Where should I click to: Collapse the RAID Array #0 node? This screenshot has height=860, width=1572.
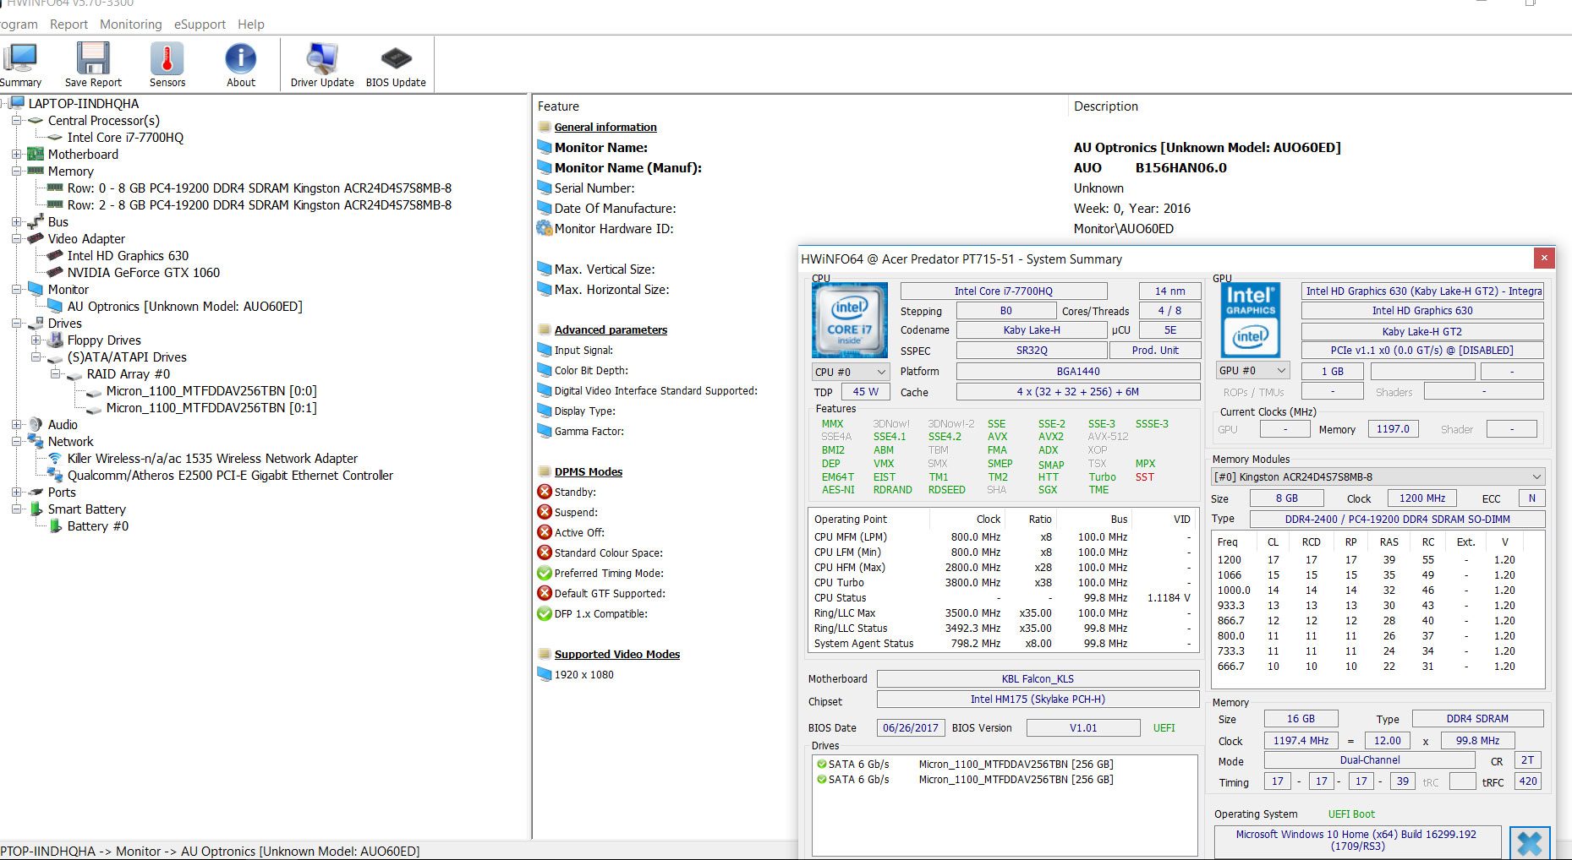click(55, 373)
